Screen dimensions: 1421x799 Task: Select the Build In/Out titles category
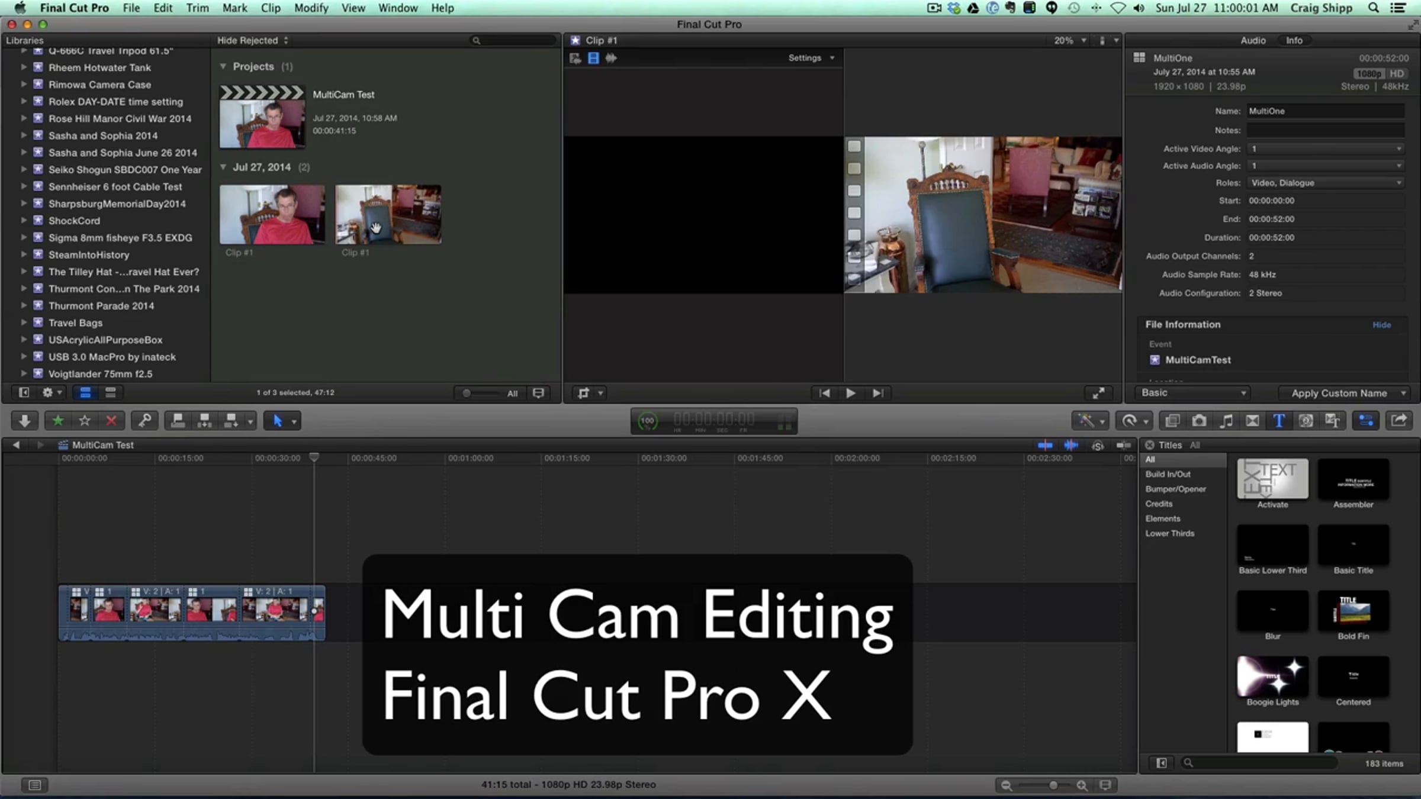click(x=1168, y=474)
